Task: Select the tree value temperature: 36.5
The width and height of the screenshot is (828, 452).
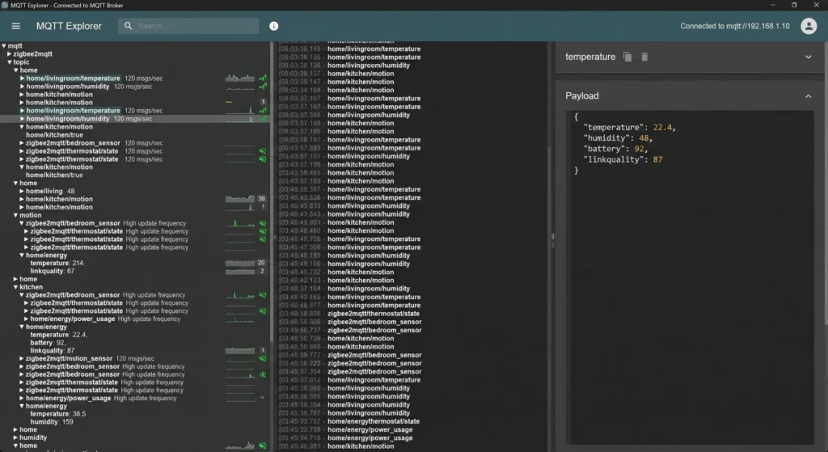Action: click(57, 414)
